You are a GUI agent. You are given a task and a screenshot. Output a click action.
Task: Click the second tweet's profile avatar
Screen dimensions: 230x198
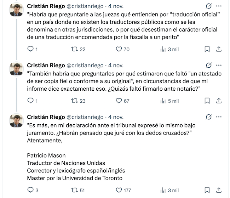coord(16,68)
